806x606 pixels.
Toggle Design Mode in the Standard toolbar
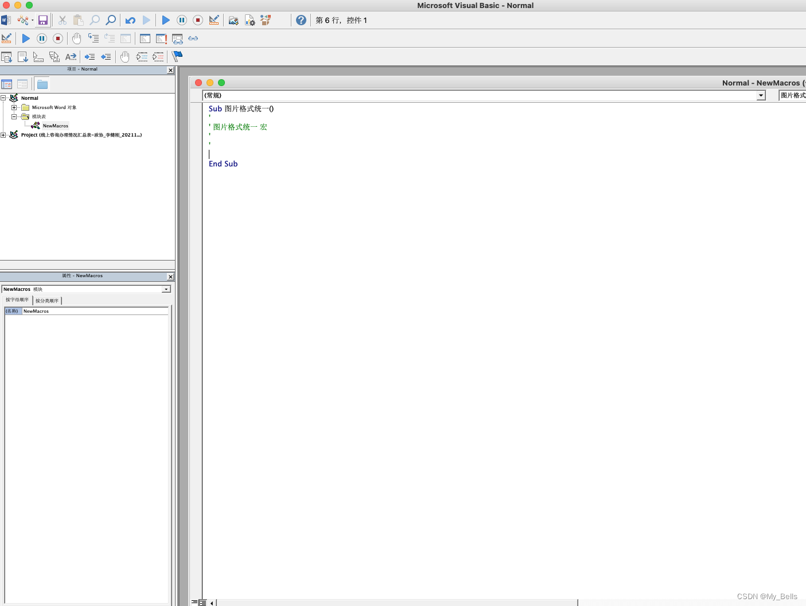pos(214,20)
